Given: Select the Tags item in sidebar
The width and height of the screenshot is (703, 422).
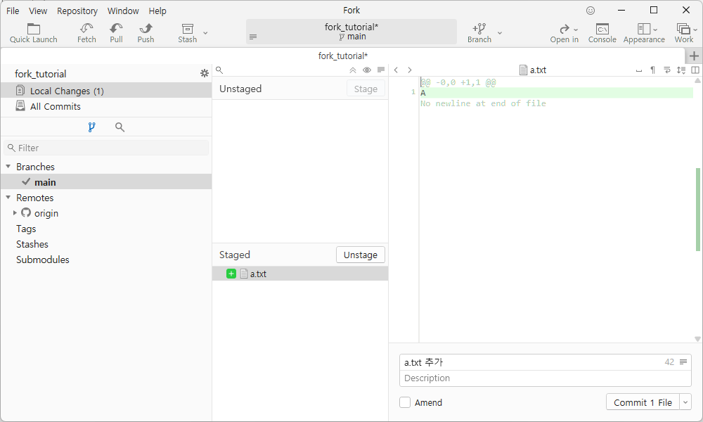Looking at the screenshot, I should coord(26,229).
